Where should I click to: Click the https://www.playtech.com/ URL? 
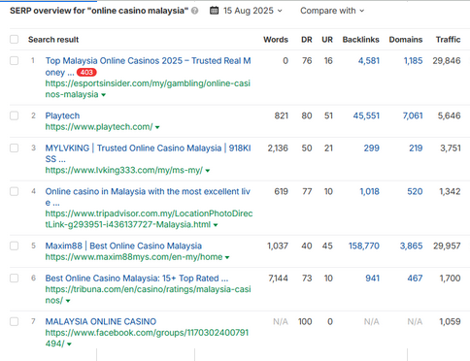99,127
